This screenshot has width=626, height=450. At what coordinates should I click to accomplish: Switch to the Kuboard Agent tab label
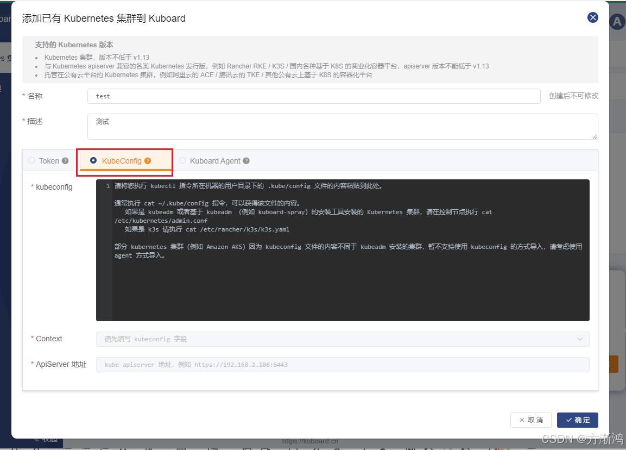pos(215,161)
